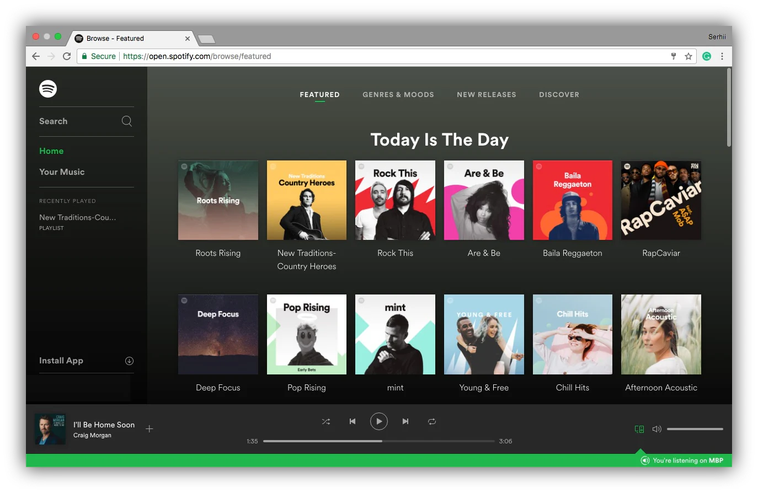The width and height of the screenshot is (758, 493).
Task: Toggle shuffle playback
Action: coord(326,421)
